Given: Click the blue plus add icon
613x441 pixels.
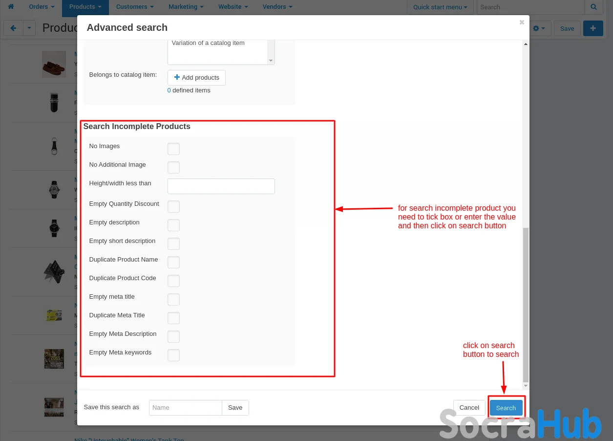Looking at the screenshot, I should pyautogui.click(x=593, y=28).
